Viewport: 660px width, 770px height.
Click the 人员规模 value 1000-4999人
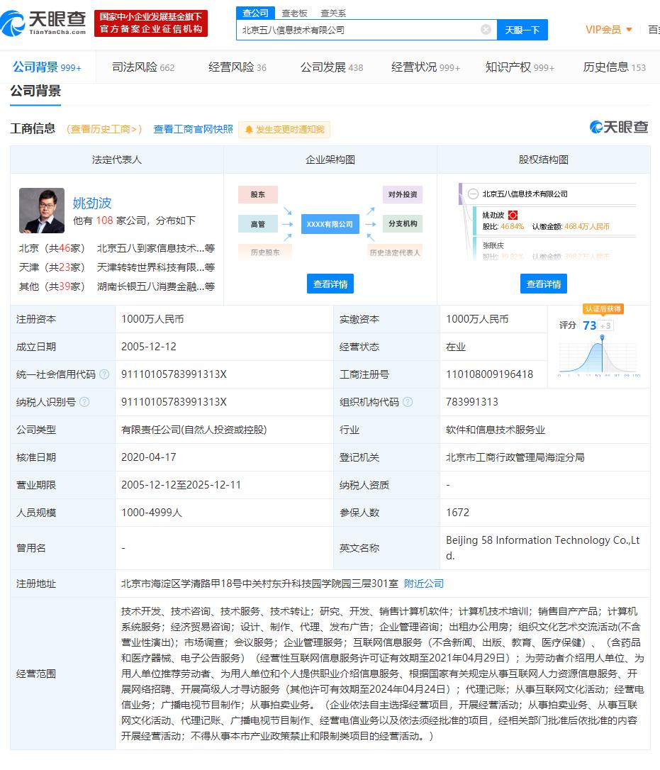(152, 513)
